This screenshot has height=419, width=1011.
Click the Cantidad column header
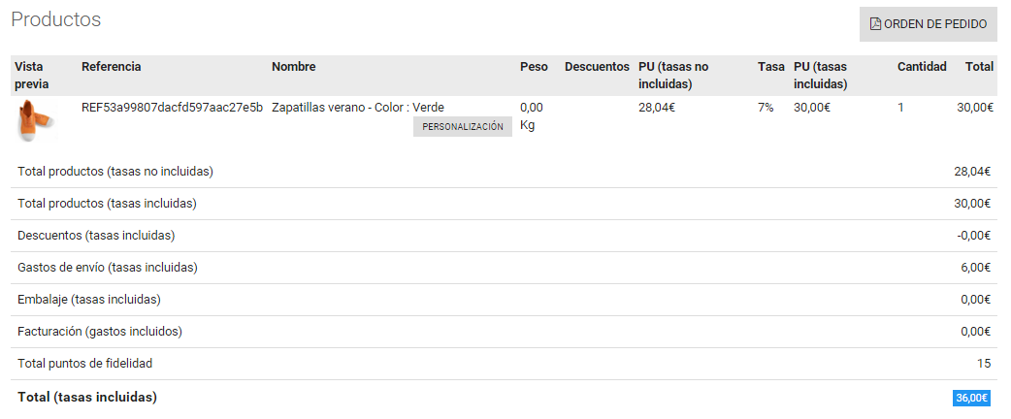click(x=922, y=66)
